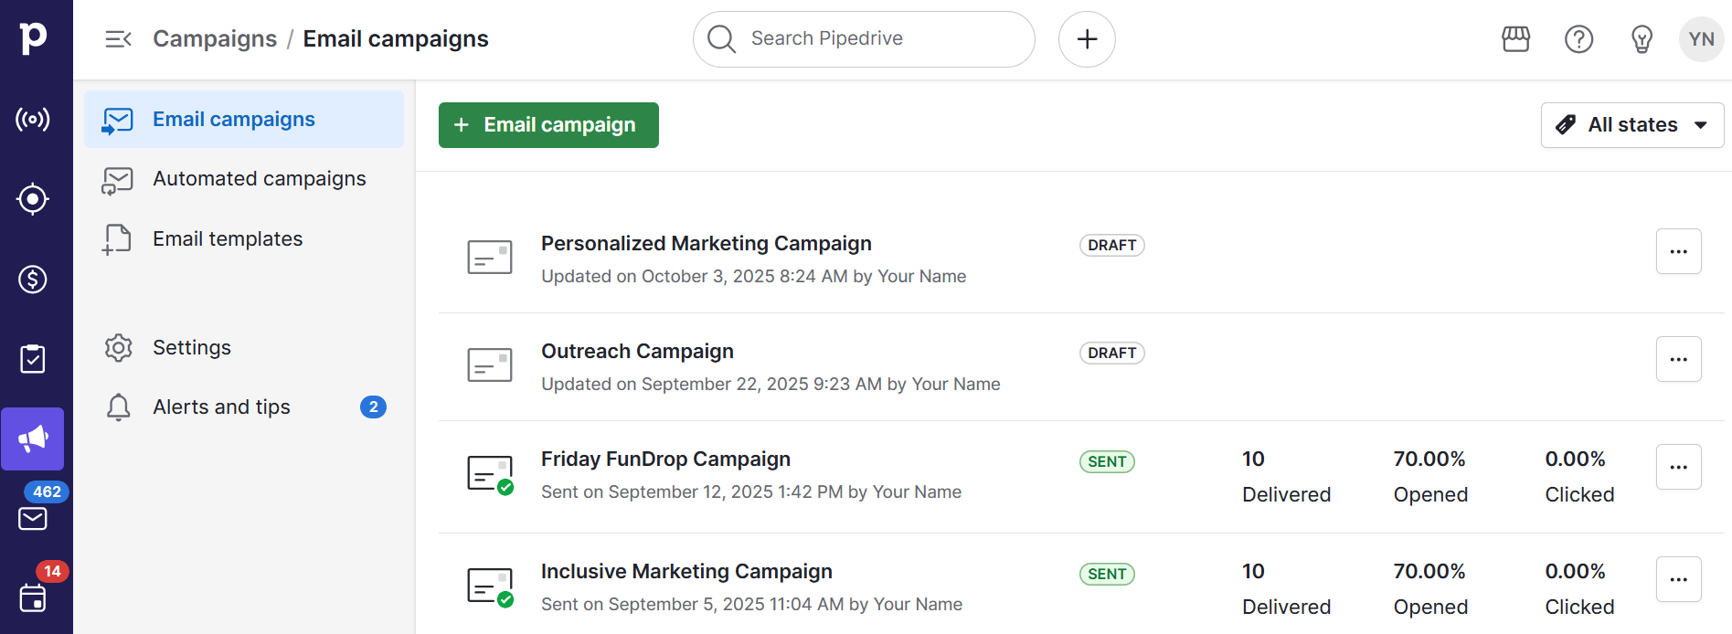The image size is (1732, 634).
Task: Open options menu for Outreach Campaign
Action: click(1678, 359)
